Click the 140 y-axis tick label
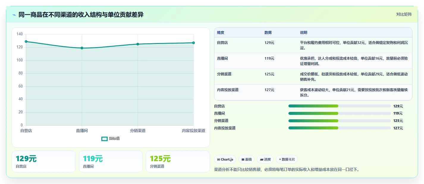Image resolution: width=424 pixels, height=184 pixels. 20,34
